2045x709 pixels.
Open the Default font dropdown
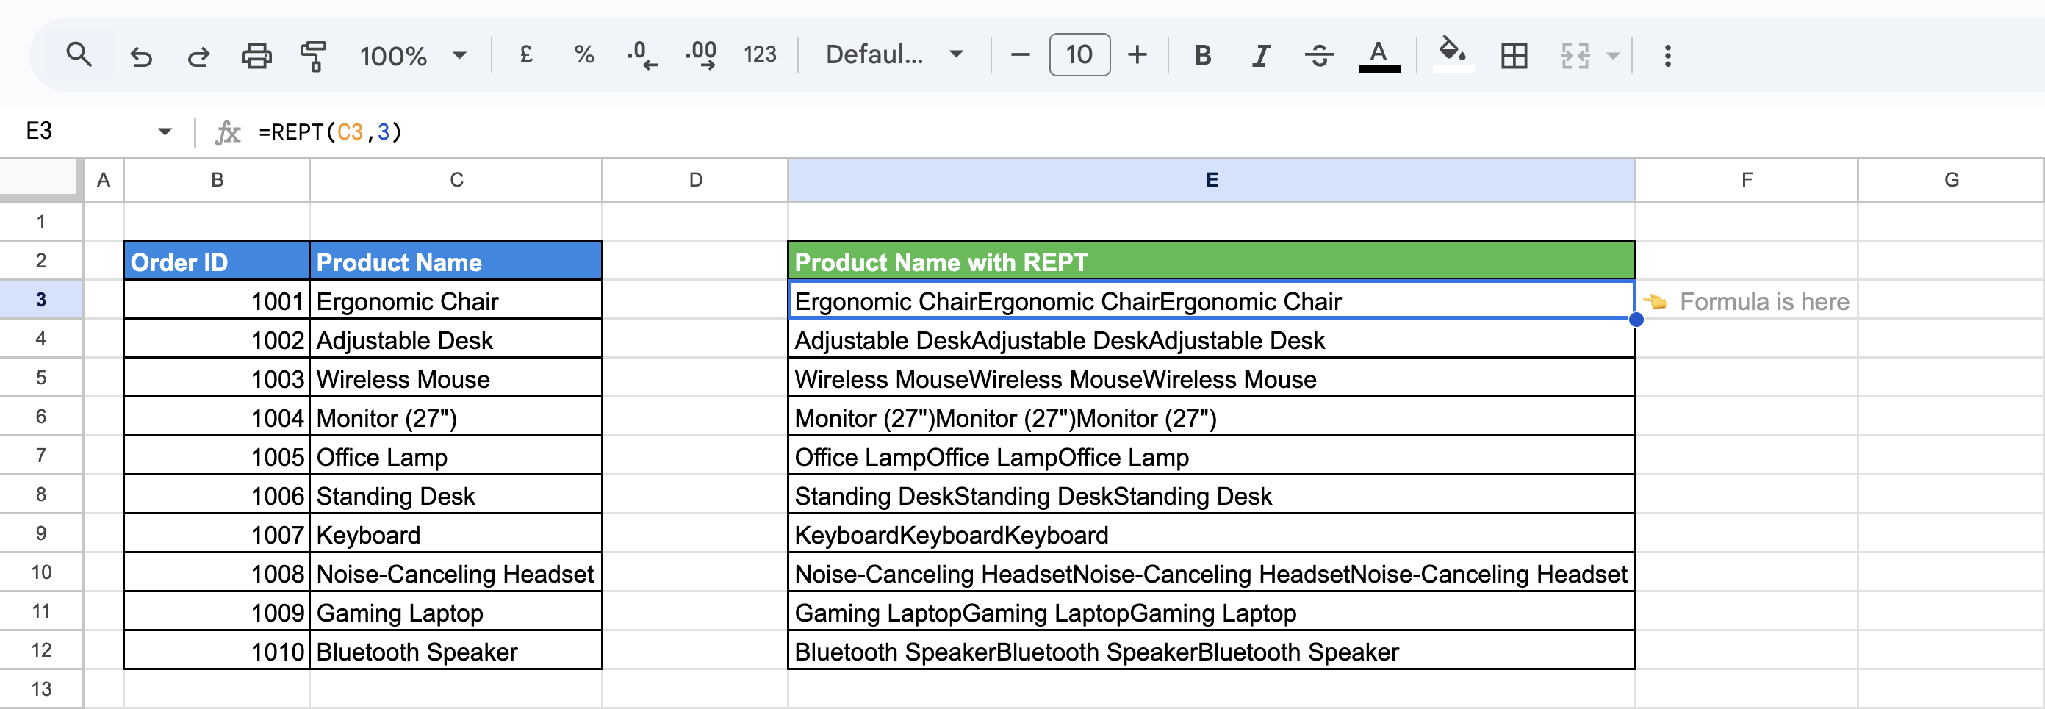click(x=895, y=55)
